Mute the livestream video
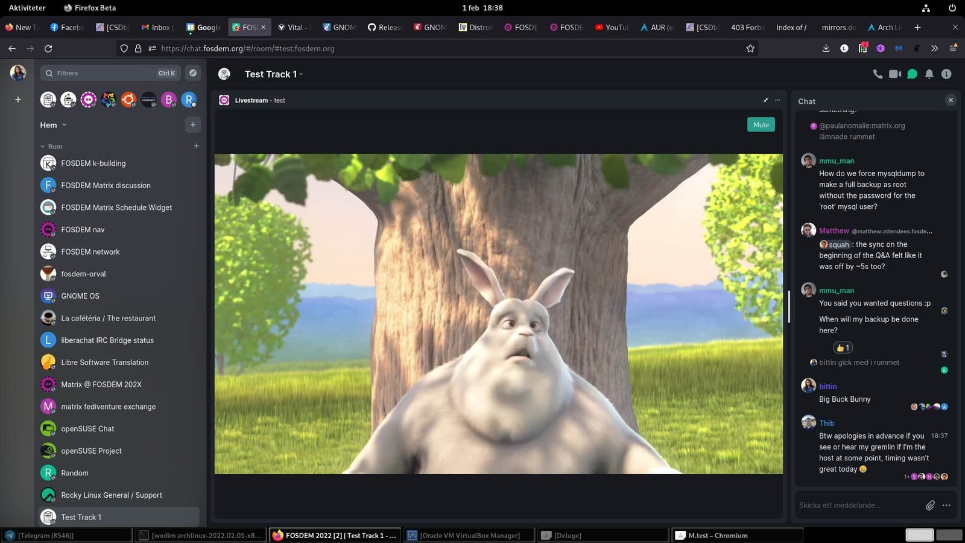 pos(761,124)
